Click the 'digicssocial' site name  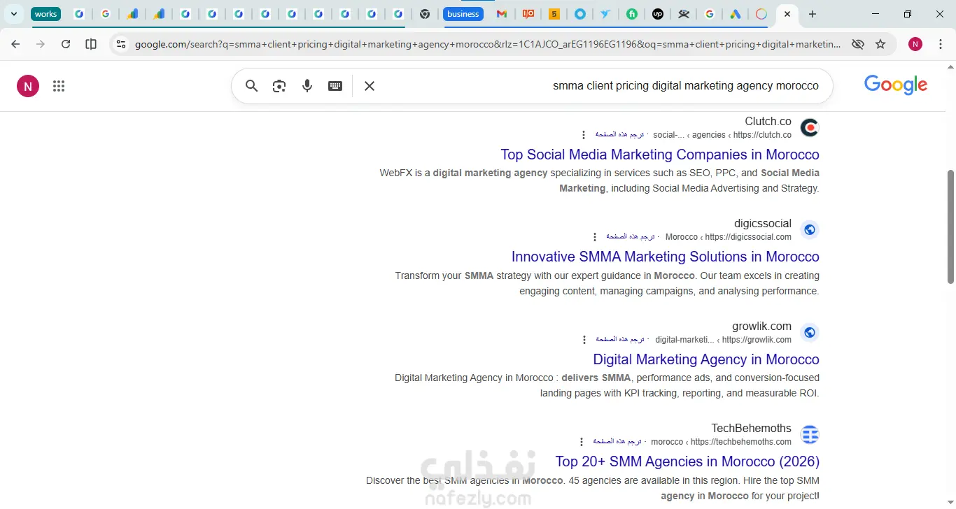click(x=763, y=224)
